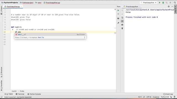Click 'Process finished with exit code 0' text
This screenshot has width=177, height=99.
(142, 17)
